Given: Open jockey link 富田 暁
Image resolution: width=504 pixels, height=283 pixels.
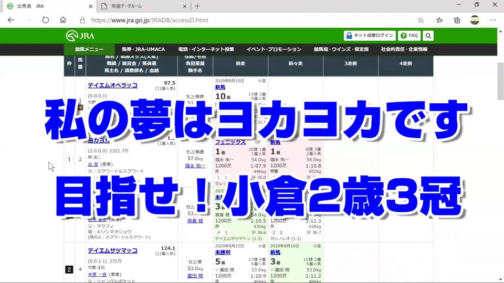Looking at the screenshot, I should (x=195, y=276).
